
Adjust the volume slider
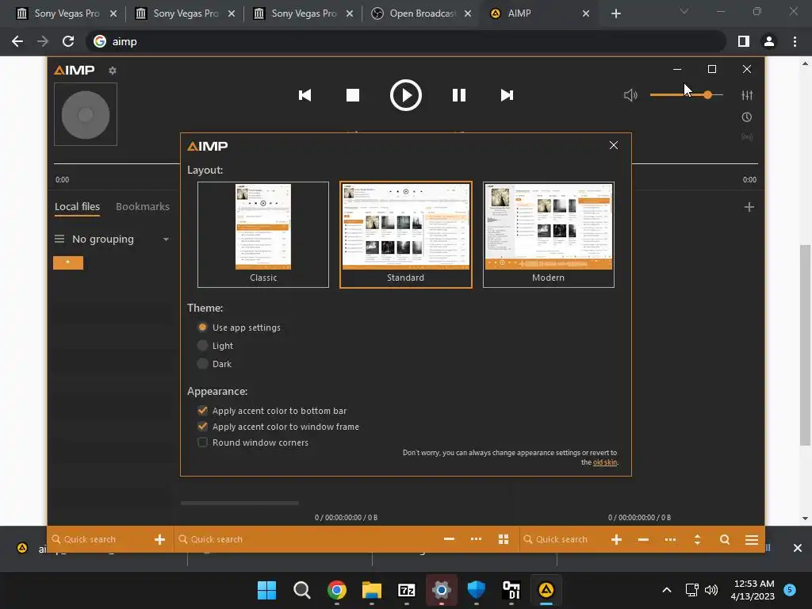[686, 95]
